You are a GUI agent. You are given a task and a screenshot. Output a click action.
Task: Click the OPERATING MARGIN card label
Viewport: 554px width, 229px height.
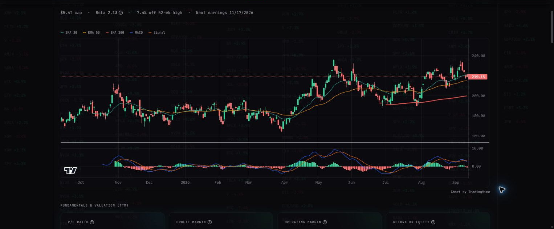[x=303, y=222]
